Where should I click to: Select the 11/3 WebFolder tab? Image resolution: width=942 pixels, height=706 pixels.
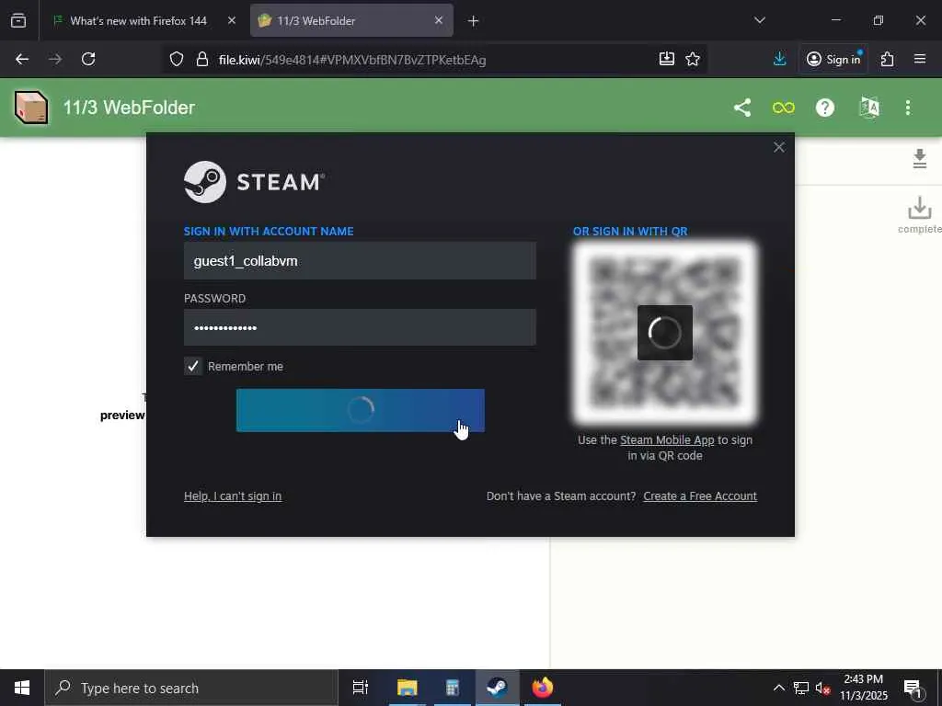click(351, 20)
